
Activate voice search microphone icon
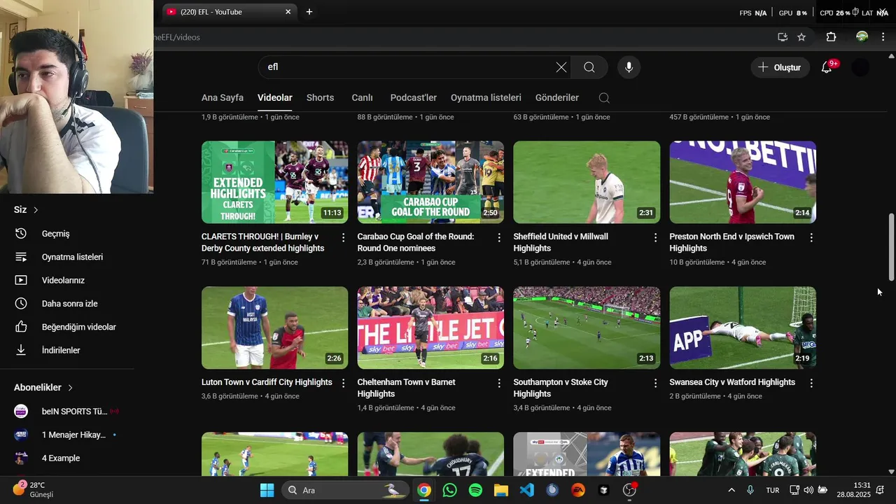[629, 67]
